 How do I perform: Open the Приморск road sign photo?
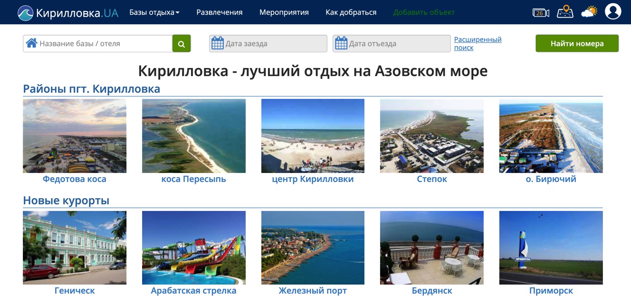(x=551, y=248)
